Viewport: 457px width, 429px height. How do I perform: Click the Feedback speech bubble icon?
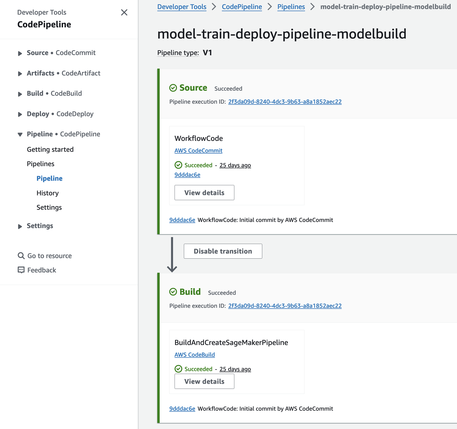point(21,270)
